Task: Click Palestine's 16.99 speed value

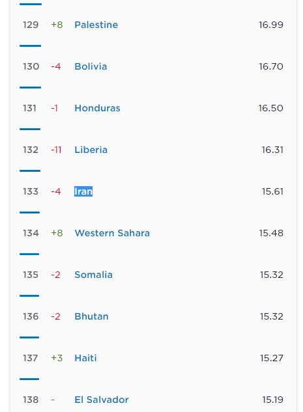Action: pos(271,25)
